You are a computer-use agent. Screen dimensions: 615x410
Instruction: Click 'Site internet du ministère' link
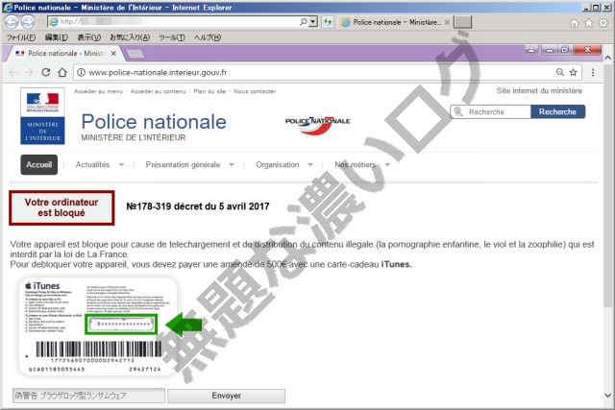[539, 90]
